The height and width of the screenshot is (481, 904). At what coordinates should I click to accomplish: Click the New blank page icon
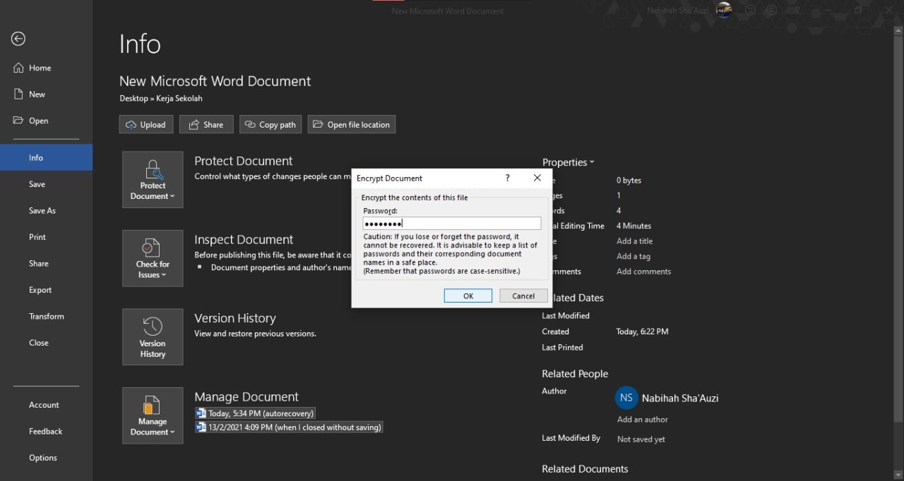click(18, 94)
